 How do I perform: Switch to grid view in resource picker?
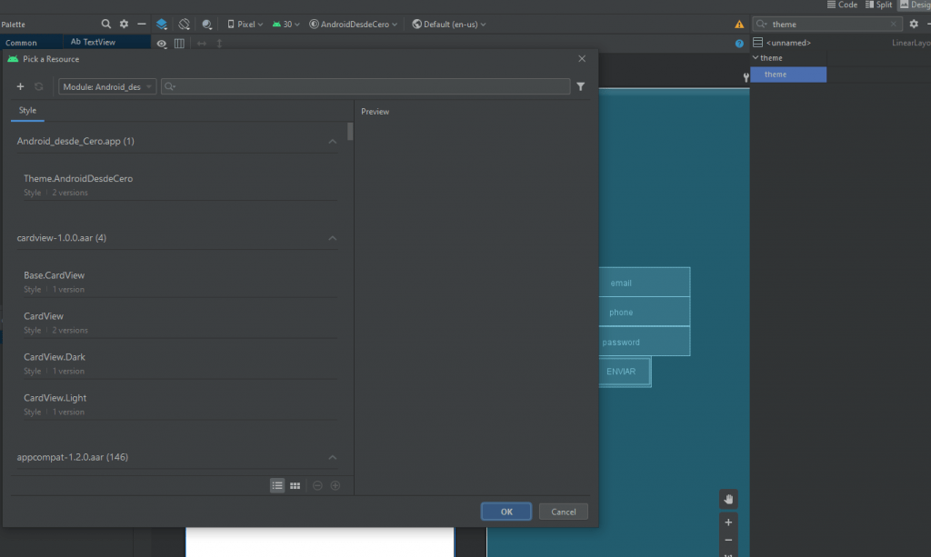(x=295, y=485)
